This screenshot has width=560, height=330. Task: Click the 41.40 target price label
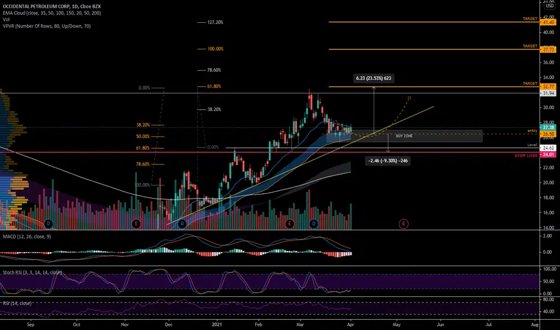coord(548,22)
